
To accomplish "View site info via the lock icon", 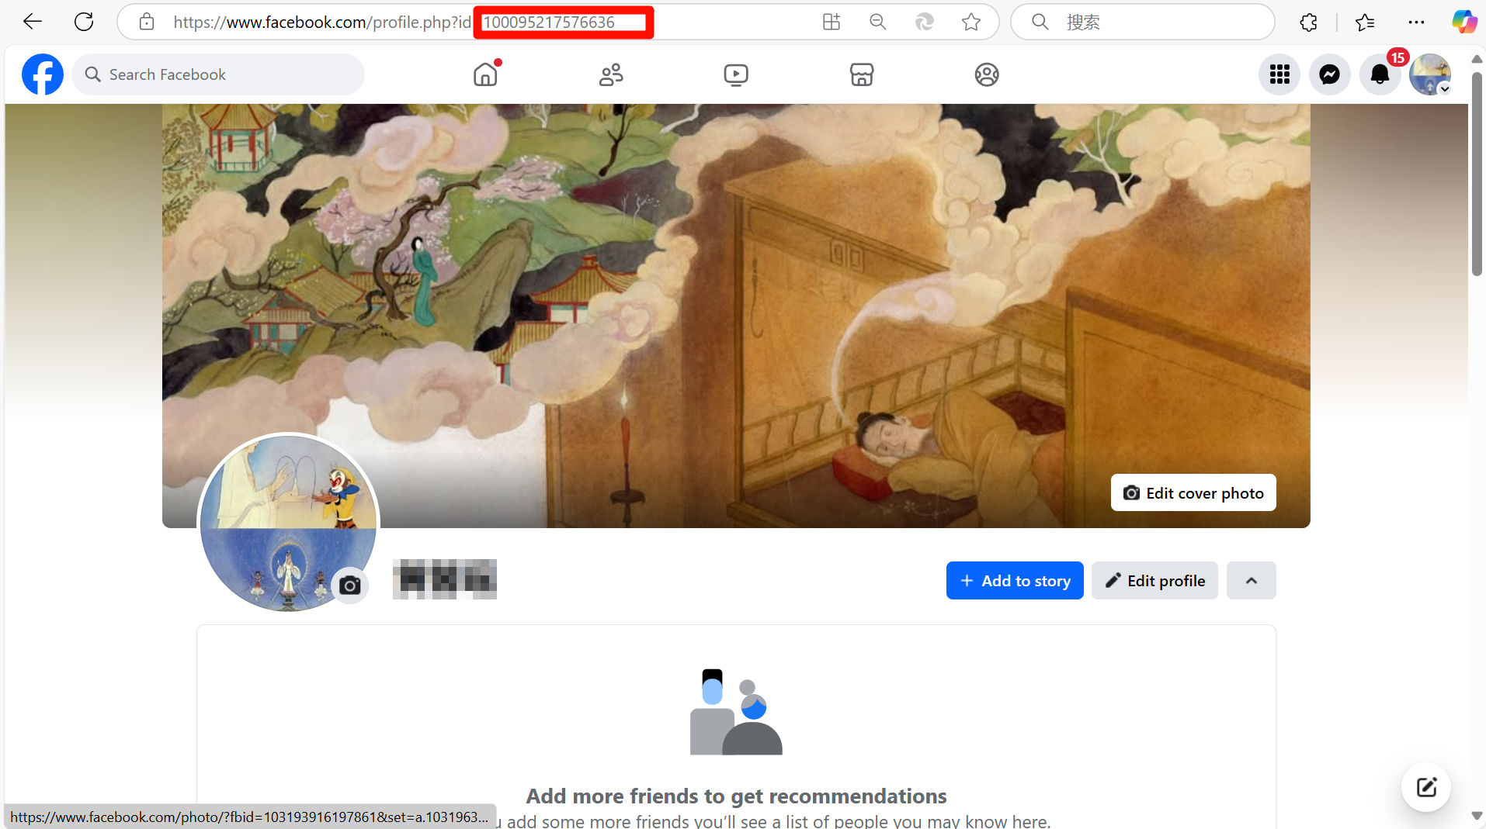I will (147, 22).
